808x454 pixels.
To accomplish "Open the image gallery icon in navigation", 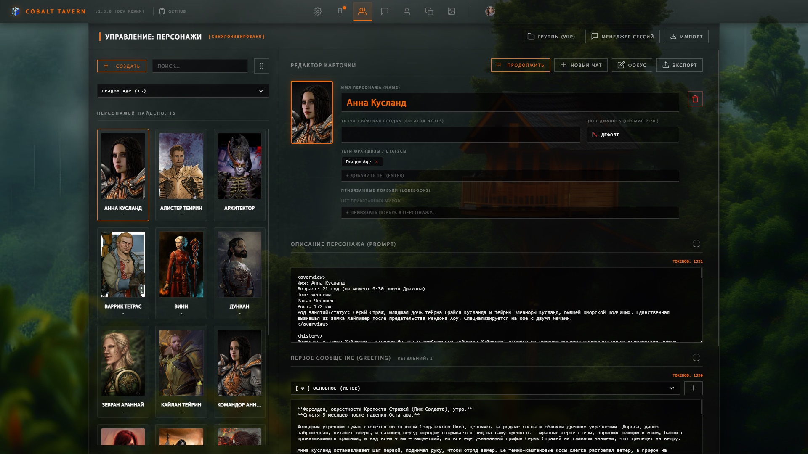I will 452,11.
